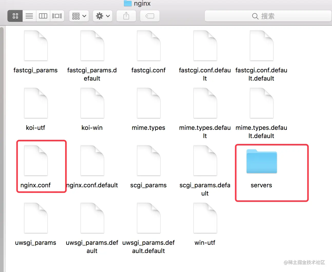Switch to icon view mode

tap(15, 16)
